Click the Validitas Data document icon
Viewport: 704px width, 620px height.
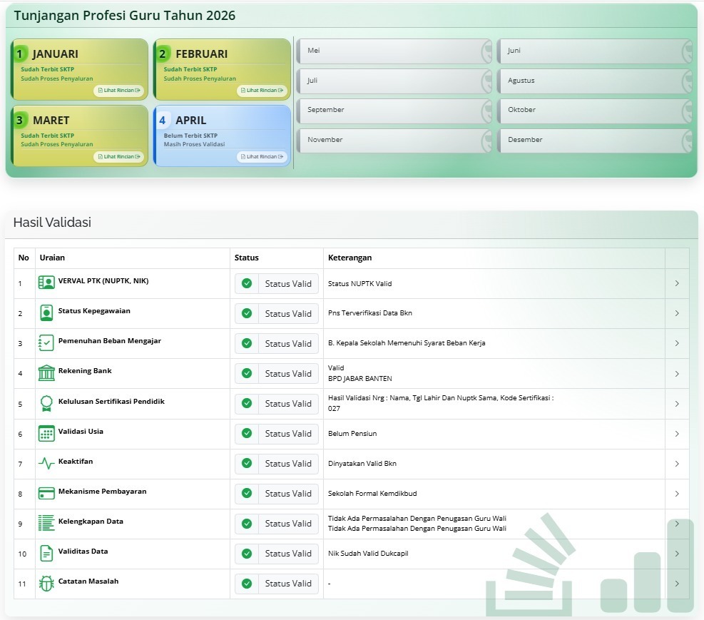click(x=46, y=553)
